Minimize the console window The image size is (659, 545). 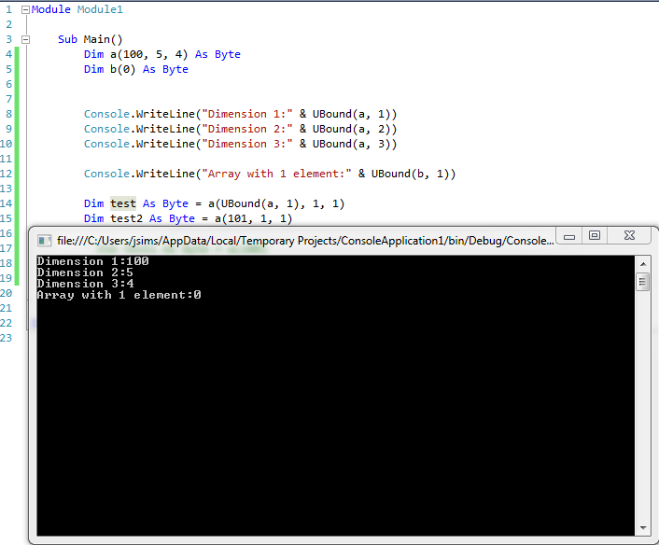tap(569, 237)
